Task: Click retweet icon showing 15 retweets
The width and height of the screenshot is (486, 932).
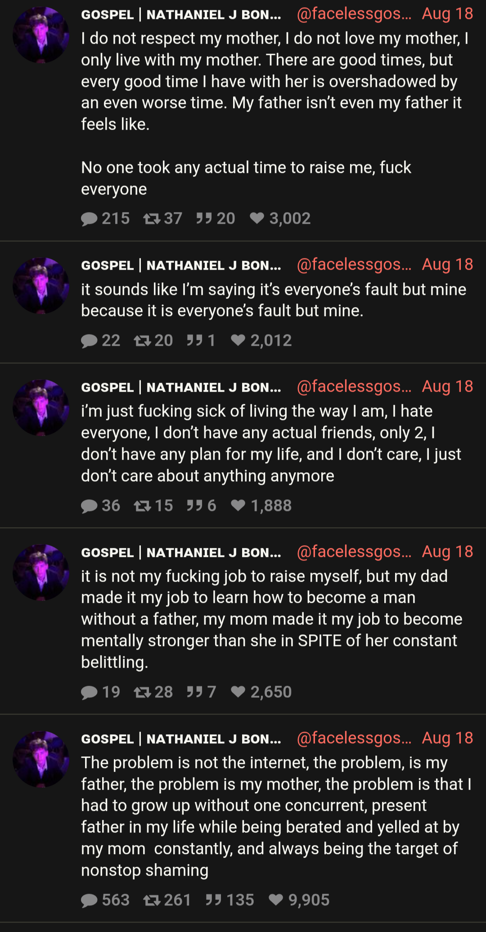Action: click(x=142, y=506)
